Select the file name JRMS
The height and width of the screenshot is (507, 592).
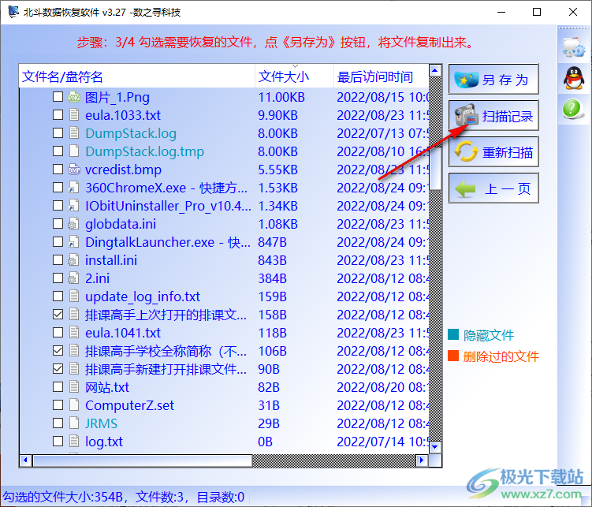click(101, 423)
